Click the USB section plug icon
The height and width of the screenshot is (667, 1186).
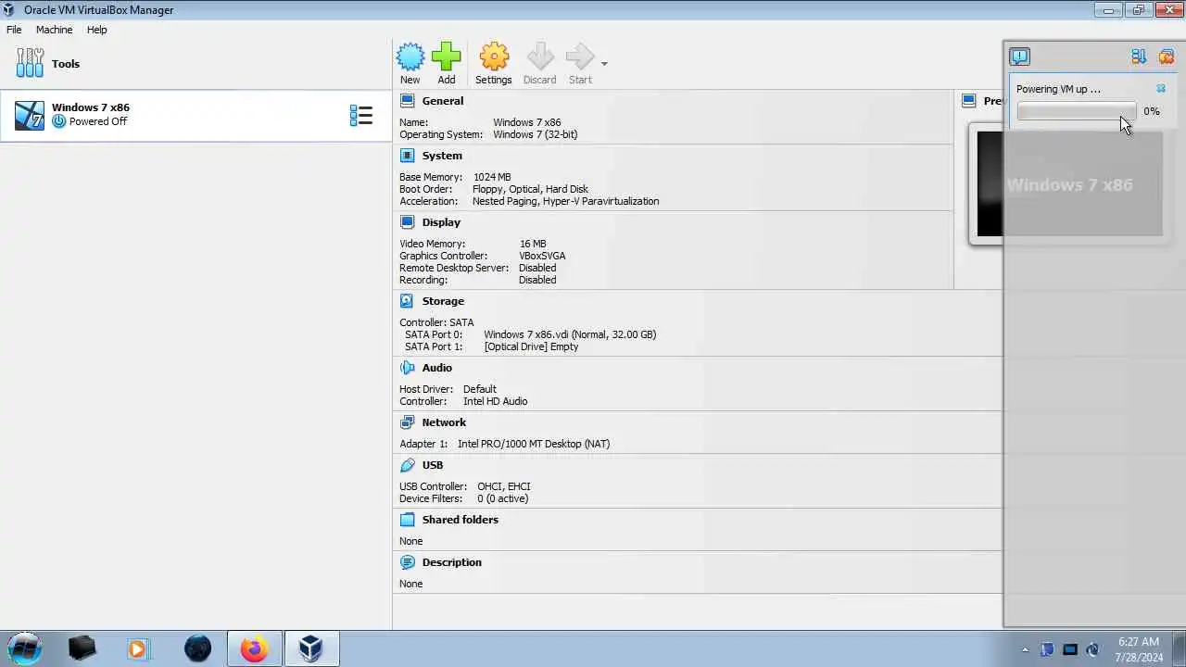tap(407, 465)
